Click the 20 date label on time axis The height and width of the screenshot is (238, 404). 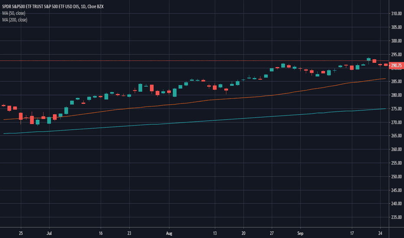coord(244,233)
